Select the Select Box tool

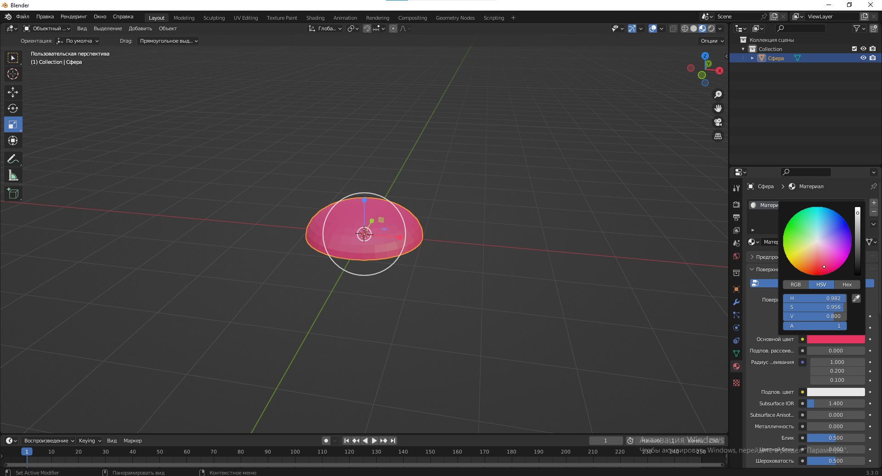pos(13,58)
